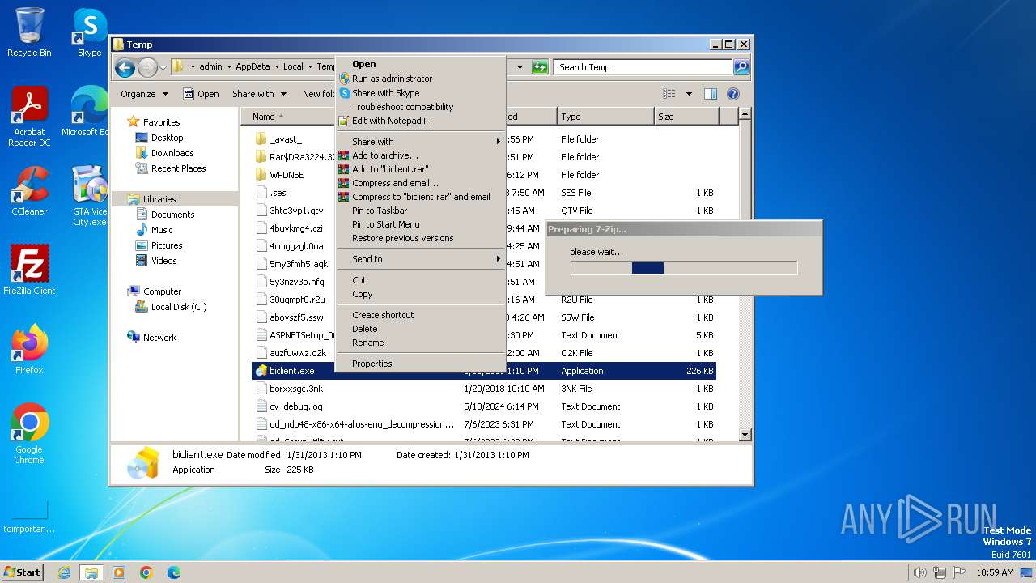Viewport: 1036px width, 583px height.
Task: Open the Start menu
Action: pos(23,572)
